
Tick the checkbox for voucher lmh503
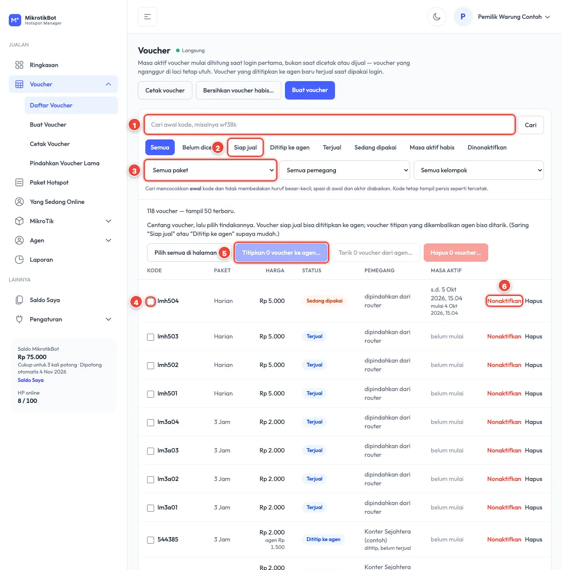pos(151,337)
